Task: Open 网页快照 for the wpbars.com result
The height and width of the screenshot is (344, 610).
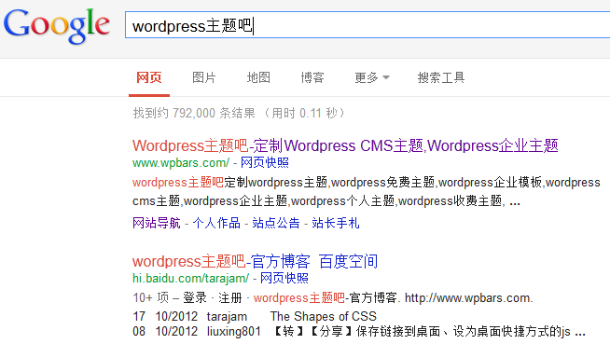Action: pyautogui.click(x=265, y=162)
